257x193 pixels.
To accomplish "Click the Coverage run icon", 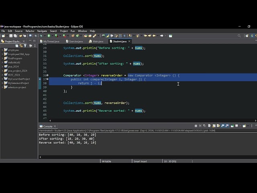I will [x=56, y=36].
